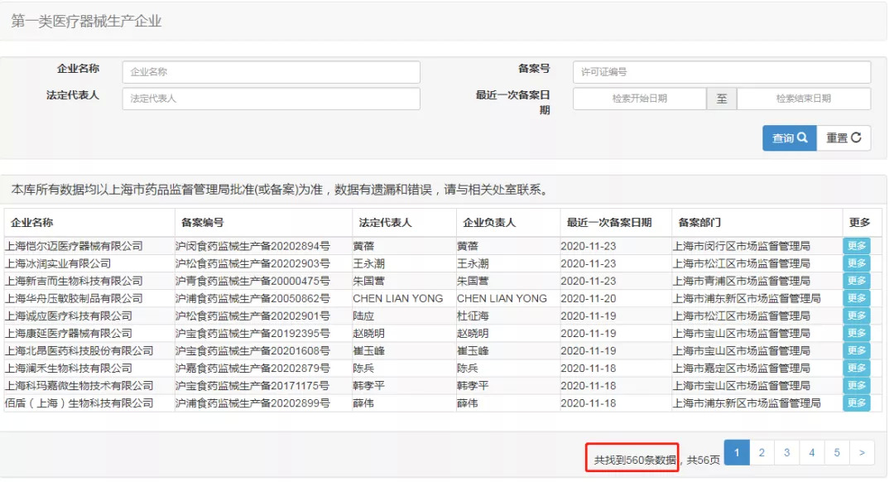Click the 备案号 input field
The image size is (894, 482).
(721, 72)
